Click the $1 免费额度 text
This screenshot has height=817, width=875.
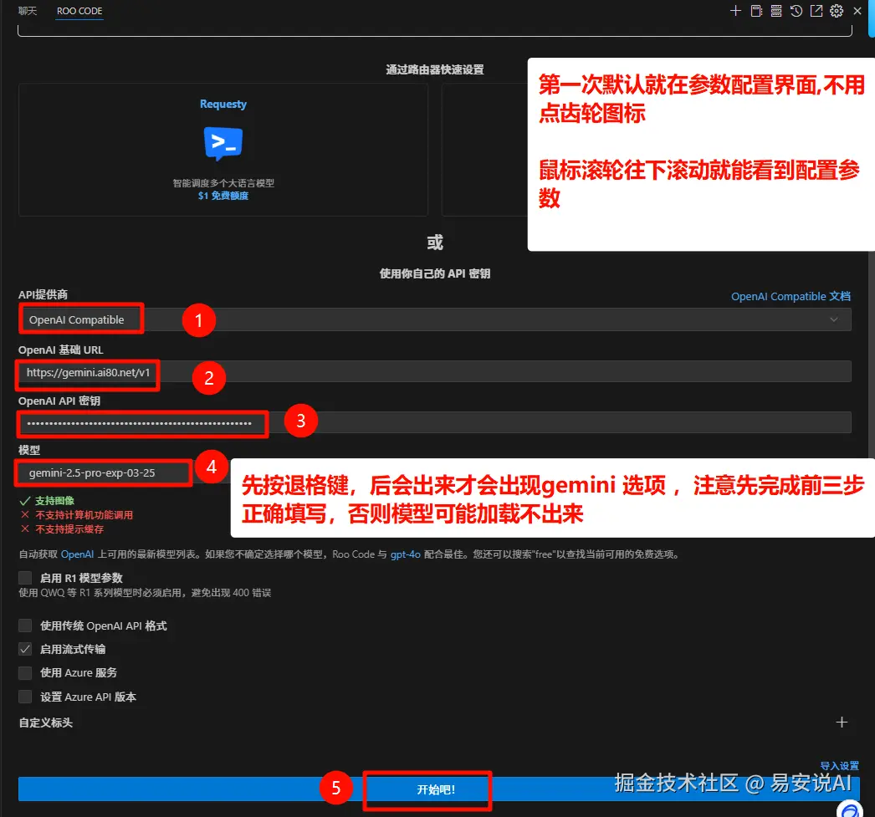(223, 196)
